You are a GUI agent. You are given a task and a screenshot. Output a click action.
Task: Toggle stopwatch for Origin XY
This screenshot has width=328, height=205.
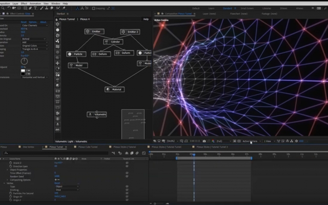(11, 197)
